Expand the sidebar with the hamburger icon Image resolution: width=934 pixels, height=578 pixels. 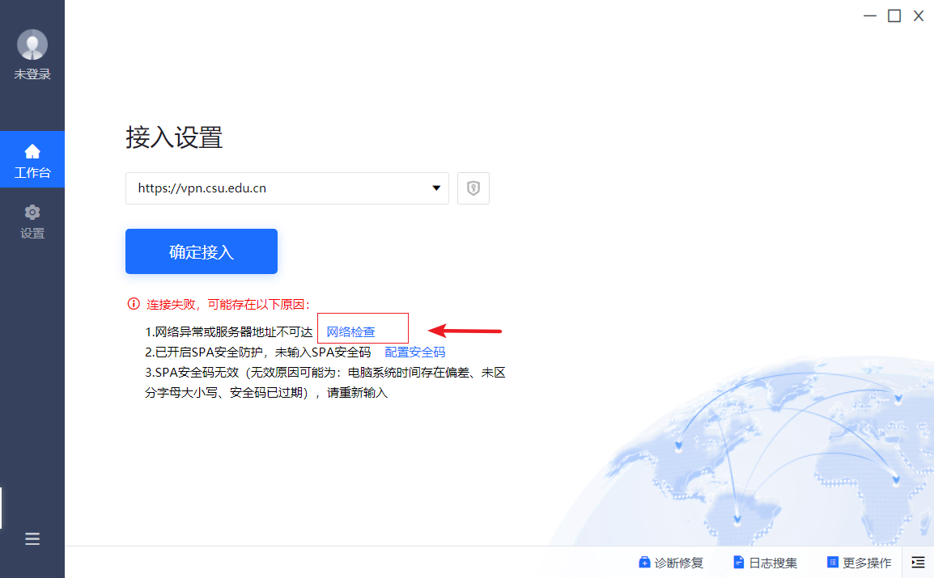click(32, 539)
